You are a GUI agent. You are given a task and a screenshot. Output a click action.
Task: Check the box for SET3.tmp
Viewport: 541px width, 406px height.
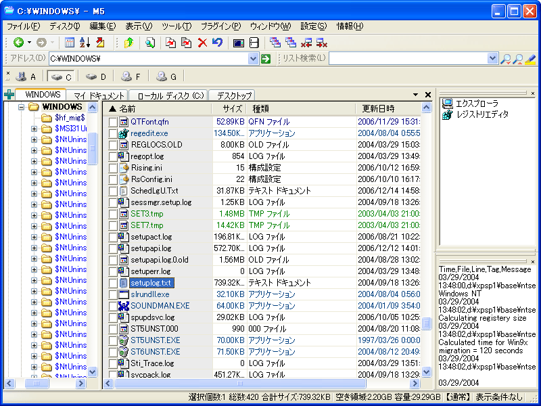[x=113, y=214]
